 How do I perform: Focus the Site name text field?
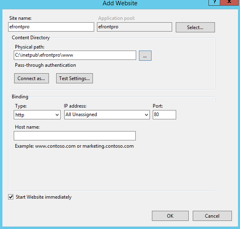pyautogui.click(x=51, y=27)
